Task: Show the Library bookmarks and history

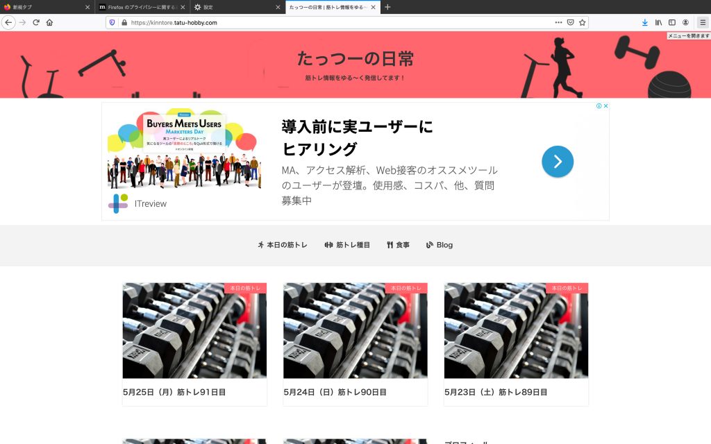Action: pos(658,22)
